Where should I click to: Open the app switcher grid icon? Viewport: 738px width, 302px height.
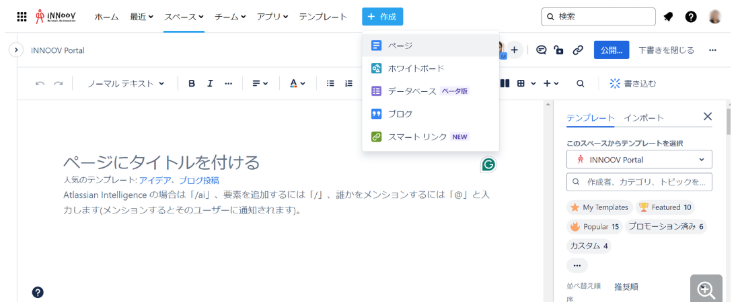[22, 17]
